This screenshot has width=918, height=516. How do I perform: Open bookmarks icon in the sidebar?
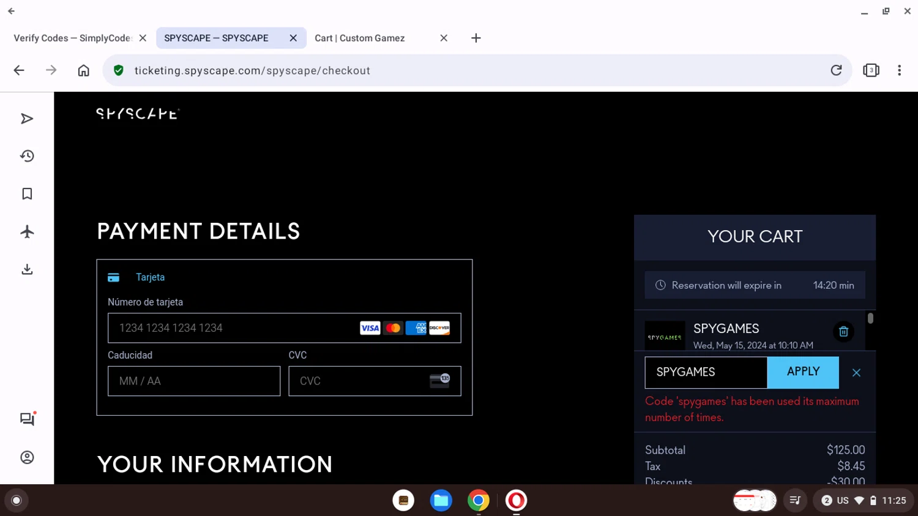pos(27,194)
